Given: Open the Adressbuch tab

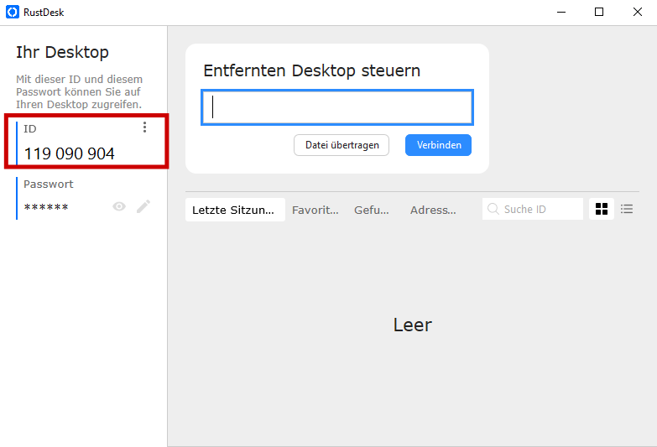Looking at the screenshot, I should [x=433, y=211].
